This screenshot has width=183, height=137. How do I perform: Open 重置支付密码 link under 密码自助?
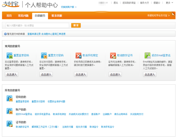coord(38,102)
